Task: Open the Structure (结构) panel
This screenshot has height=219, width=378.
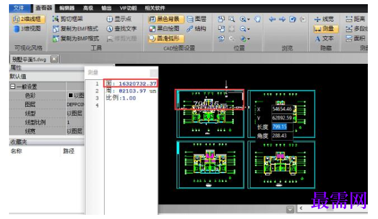Action: pyautogui.click(x=196, y=29)
